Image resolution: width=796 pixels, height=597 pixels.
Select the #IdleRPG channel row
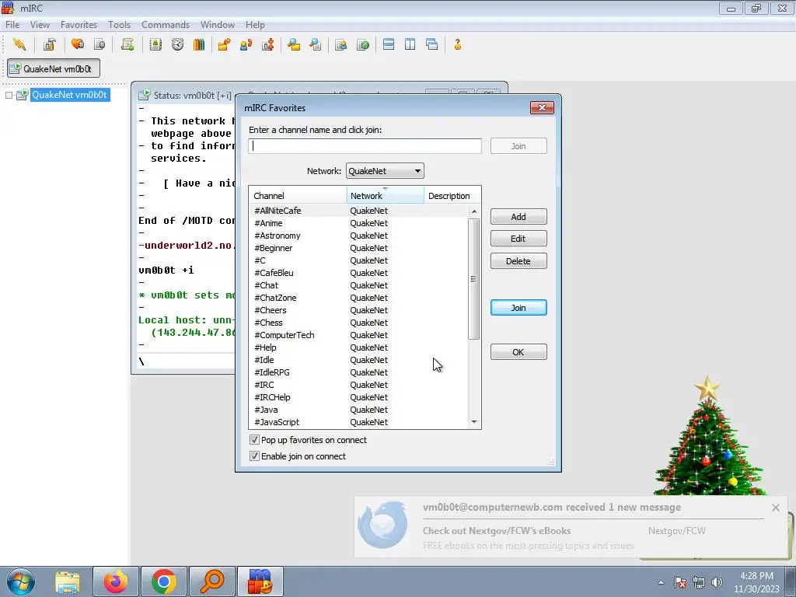tap(358, 372)
